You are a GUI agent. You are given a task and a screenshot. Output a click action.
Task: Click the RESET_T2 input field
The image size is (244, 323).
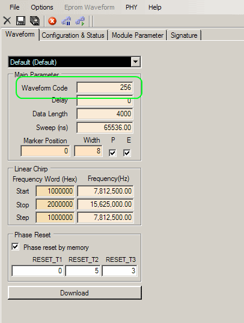coord(83,271)
